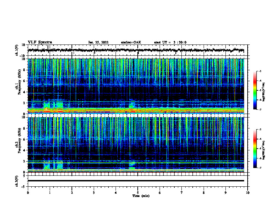The width and height of the screenshot is (279, 216).
Task: Click the ch.1 spectrogram color scale bar
Action: coord(255,90)
